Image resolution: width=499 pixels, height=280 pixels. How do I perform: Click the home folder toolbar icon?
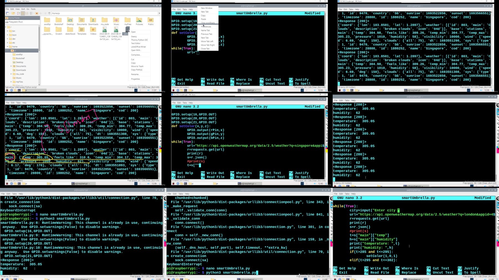coord(37,13)
